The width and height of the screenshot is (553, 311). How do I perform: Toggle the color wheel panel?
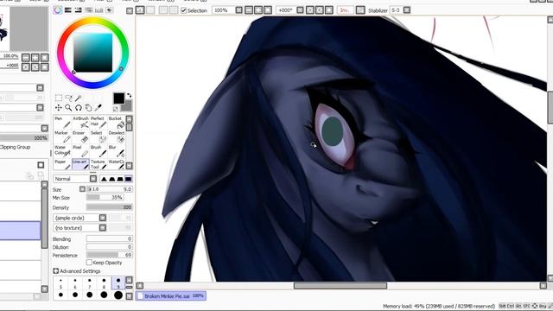pos(58,10)
